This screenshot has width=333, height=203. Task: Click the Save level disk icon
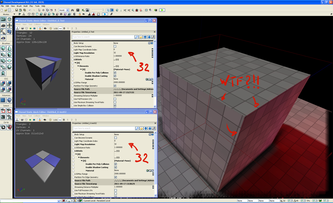(17, 10)
